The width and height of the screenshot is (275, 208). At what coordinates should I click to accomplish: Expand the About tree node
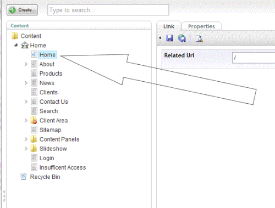(26, 64)
